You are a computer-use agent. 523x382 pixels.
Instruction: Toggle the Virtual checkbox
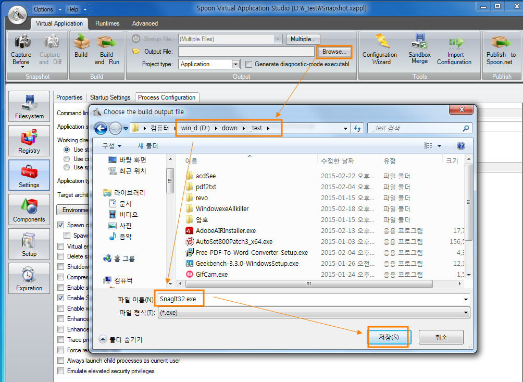pos(61,246)
